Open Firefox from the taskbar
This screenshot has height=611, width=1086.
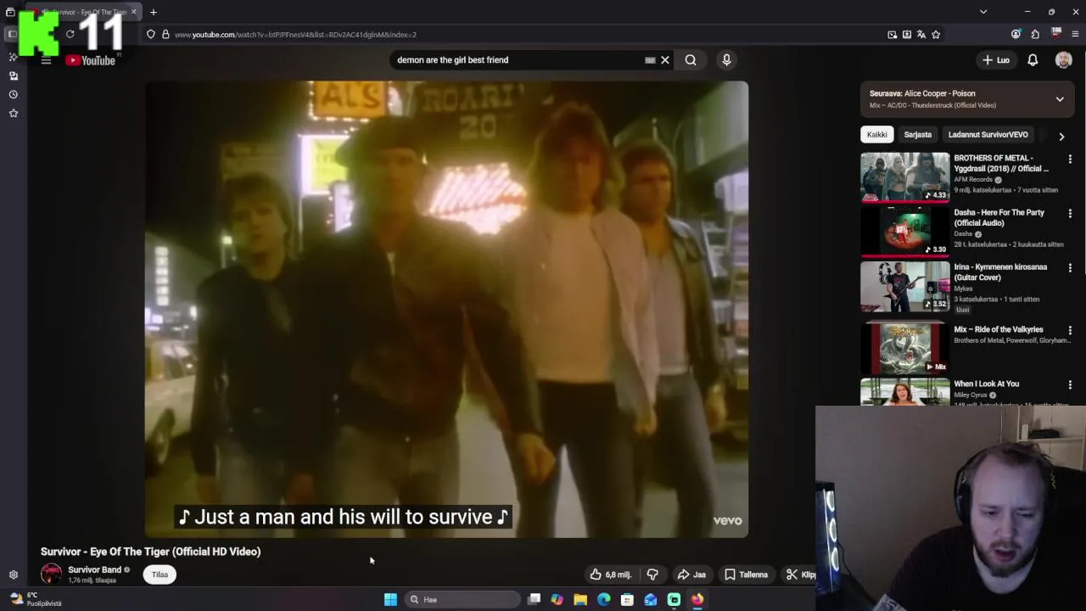pos(697,599)
